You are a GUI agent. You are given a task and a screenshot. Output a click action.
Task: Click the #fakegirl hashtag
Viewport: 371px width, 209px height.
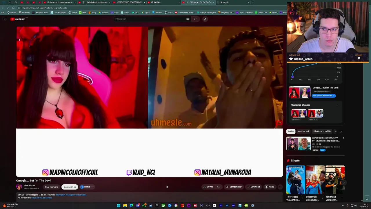[69, 195]
